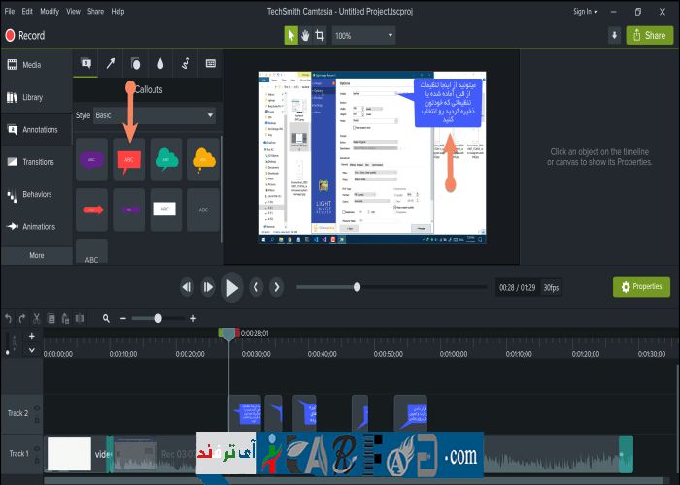The width and height of the screenshot is (680, 485).
Task: Click the Cut scissors icon
Action: (x=37, y=318)
